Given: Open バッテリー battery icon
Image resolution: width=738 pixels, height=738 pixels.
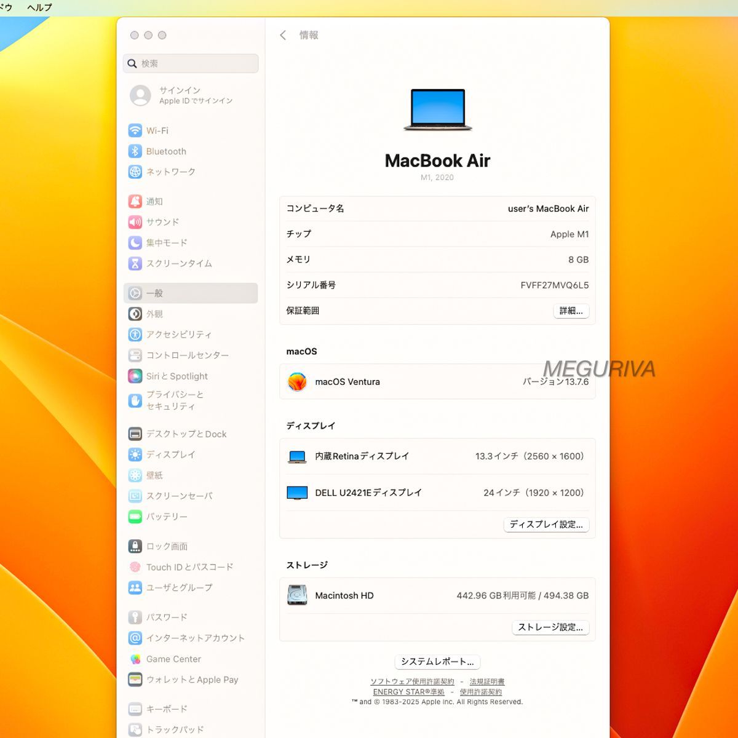Looking at the screenshot, I should (135, 517).
